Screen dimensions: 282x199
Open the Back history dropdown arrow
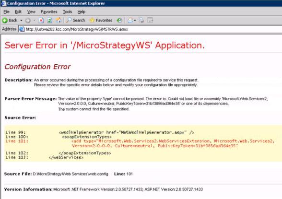point(21,21)
